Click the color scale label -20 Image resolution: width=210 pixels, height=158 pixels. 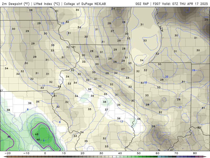(8, 153)
